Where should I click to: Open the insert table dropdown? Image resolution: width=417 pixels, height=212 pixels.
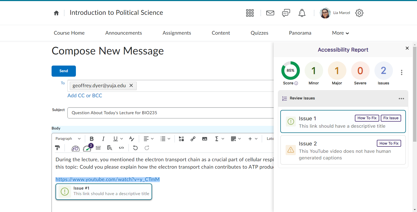[x=236, y=139]
